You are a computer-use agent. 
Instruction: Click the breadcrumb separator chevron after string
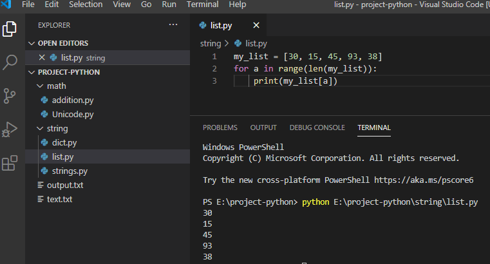pos(227,43)
